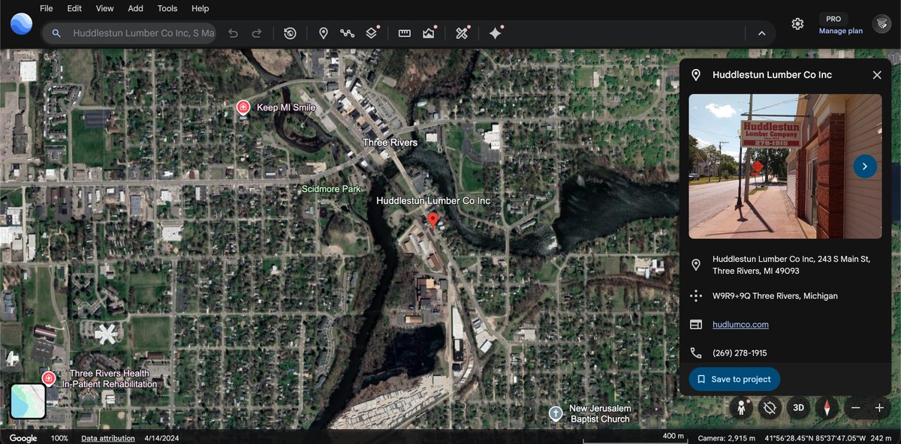Select the Draw path or polygon tool
Screen dimensions: 901x444
point(347,33)
